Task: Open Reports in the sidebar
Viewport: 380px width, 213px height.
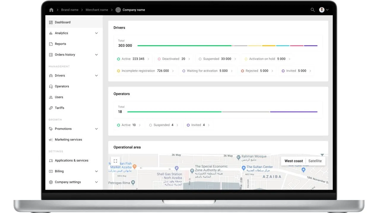Action: 74,44
